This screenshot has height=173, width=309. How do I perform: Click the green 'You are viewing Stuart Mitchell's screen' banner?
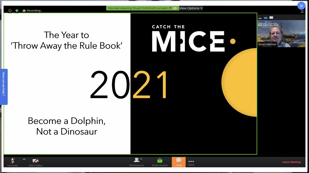[142, 8]
